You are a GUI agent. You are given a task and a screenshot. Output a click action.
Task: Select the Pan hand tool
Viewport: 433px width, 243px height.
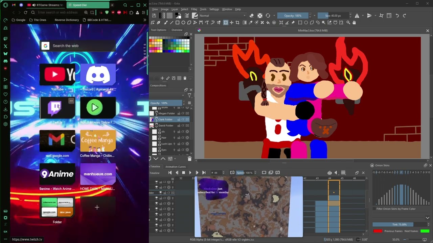pyautogui.click(x=354, y=23)
